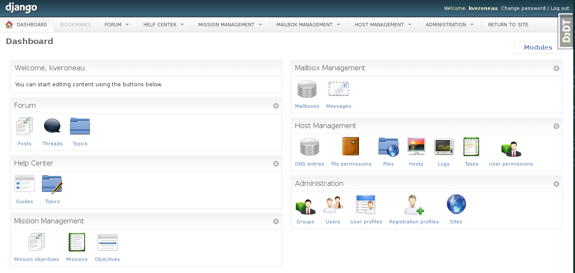
Task: Click the File permissions text link
Action: tap(351, 164)
